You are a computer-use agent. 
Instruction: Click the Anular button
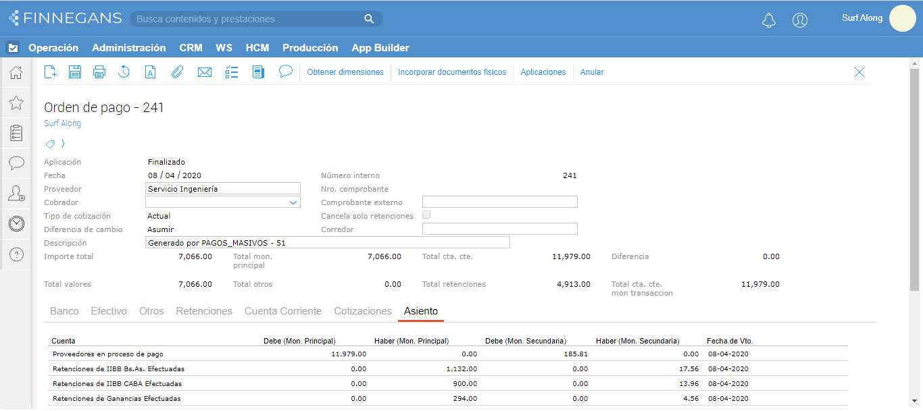[x=592, y=72]
